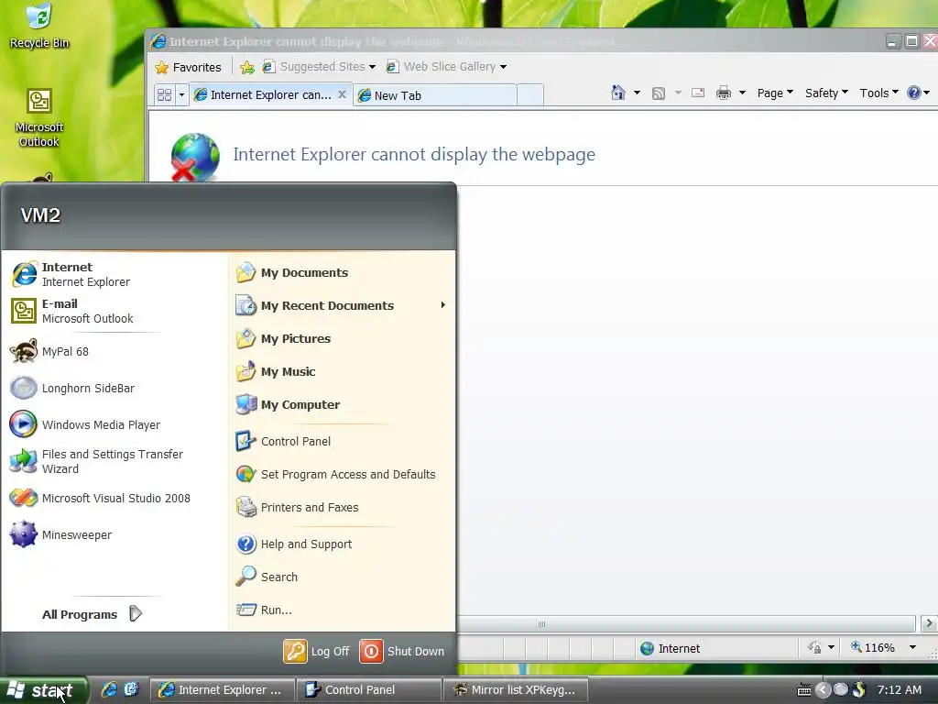This screenshot has width=938, height=704.
Task: Click the Internet security zone status
Action: [x=670, y=648]
